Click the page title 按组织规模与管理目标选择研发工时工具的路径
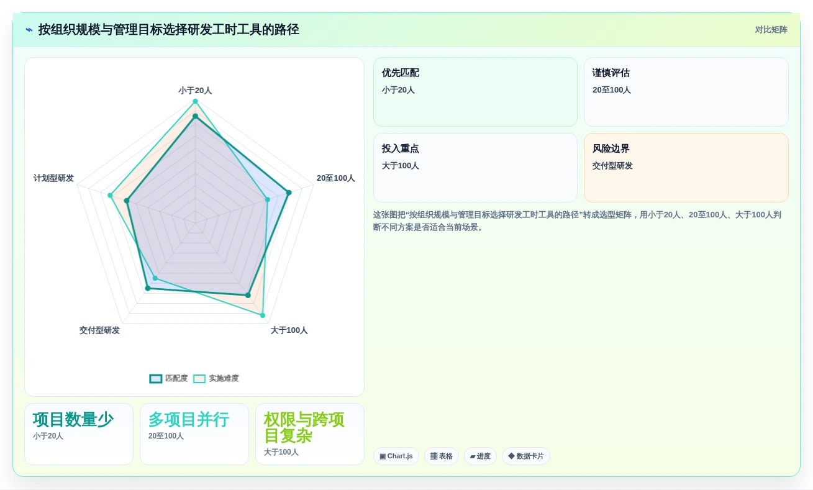Image resolution: width=813 pixels, height=490 pixels. [x=169, y=30]
